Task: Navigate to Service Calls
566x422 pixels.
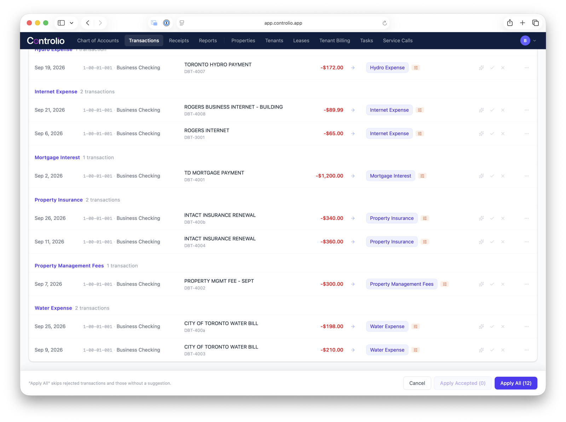Action: coord(398,41)
